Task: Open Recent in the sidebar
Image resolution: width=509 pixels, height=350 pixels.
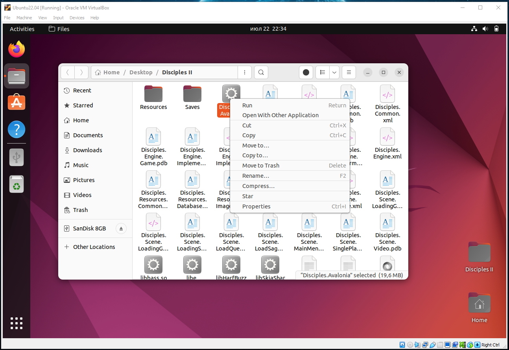Action: click(95, 90)
